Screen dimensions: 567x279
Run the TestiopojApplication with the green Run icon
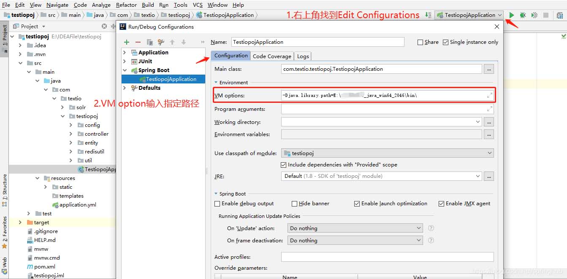[511, 15]
